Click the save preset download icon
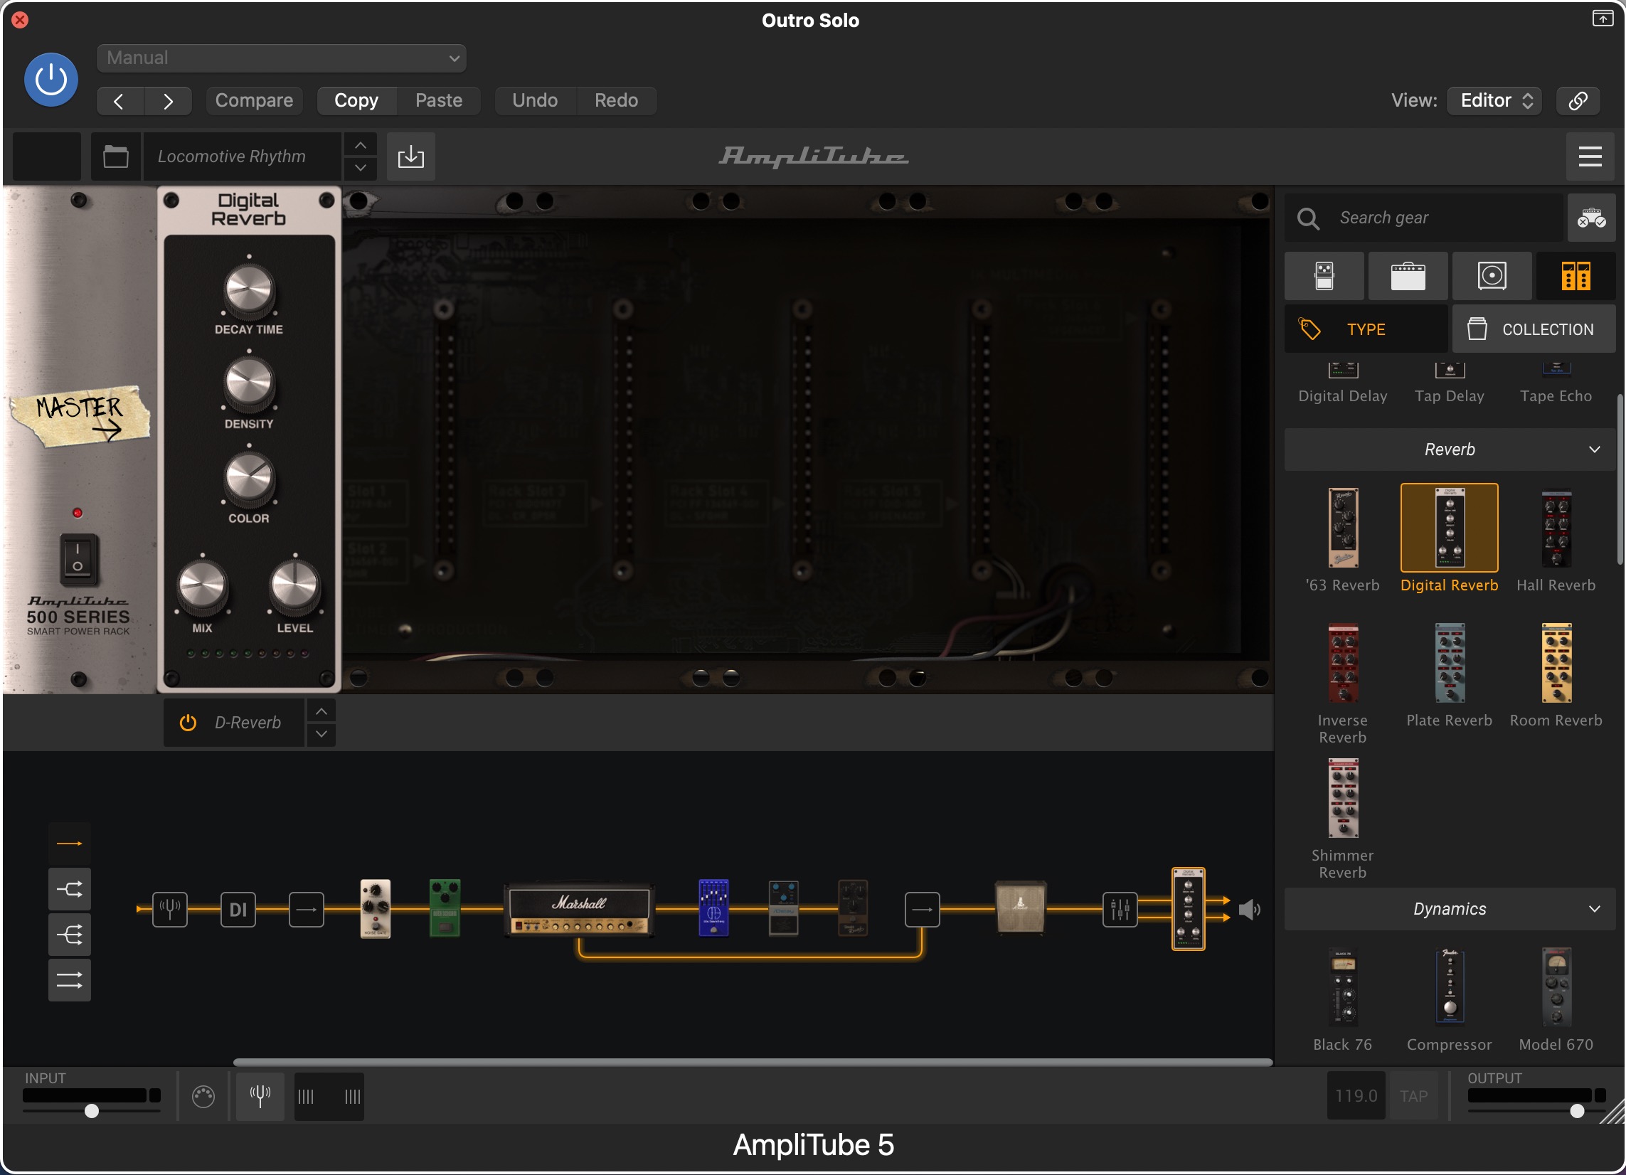 (x=411, y=156)
